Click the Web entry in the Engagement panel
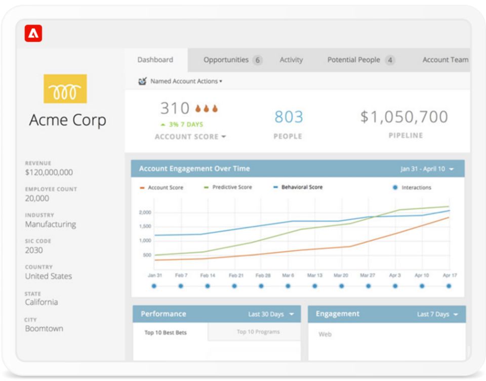The image size is (486, 381). [325, 334]
